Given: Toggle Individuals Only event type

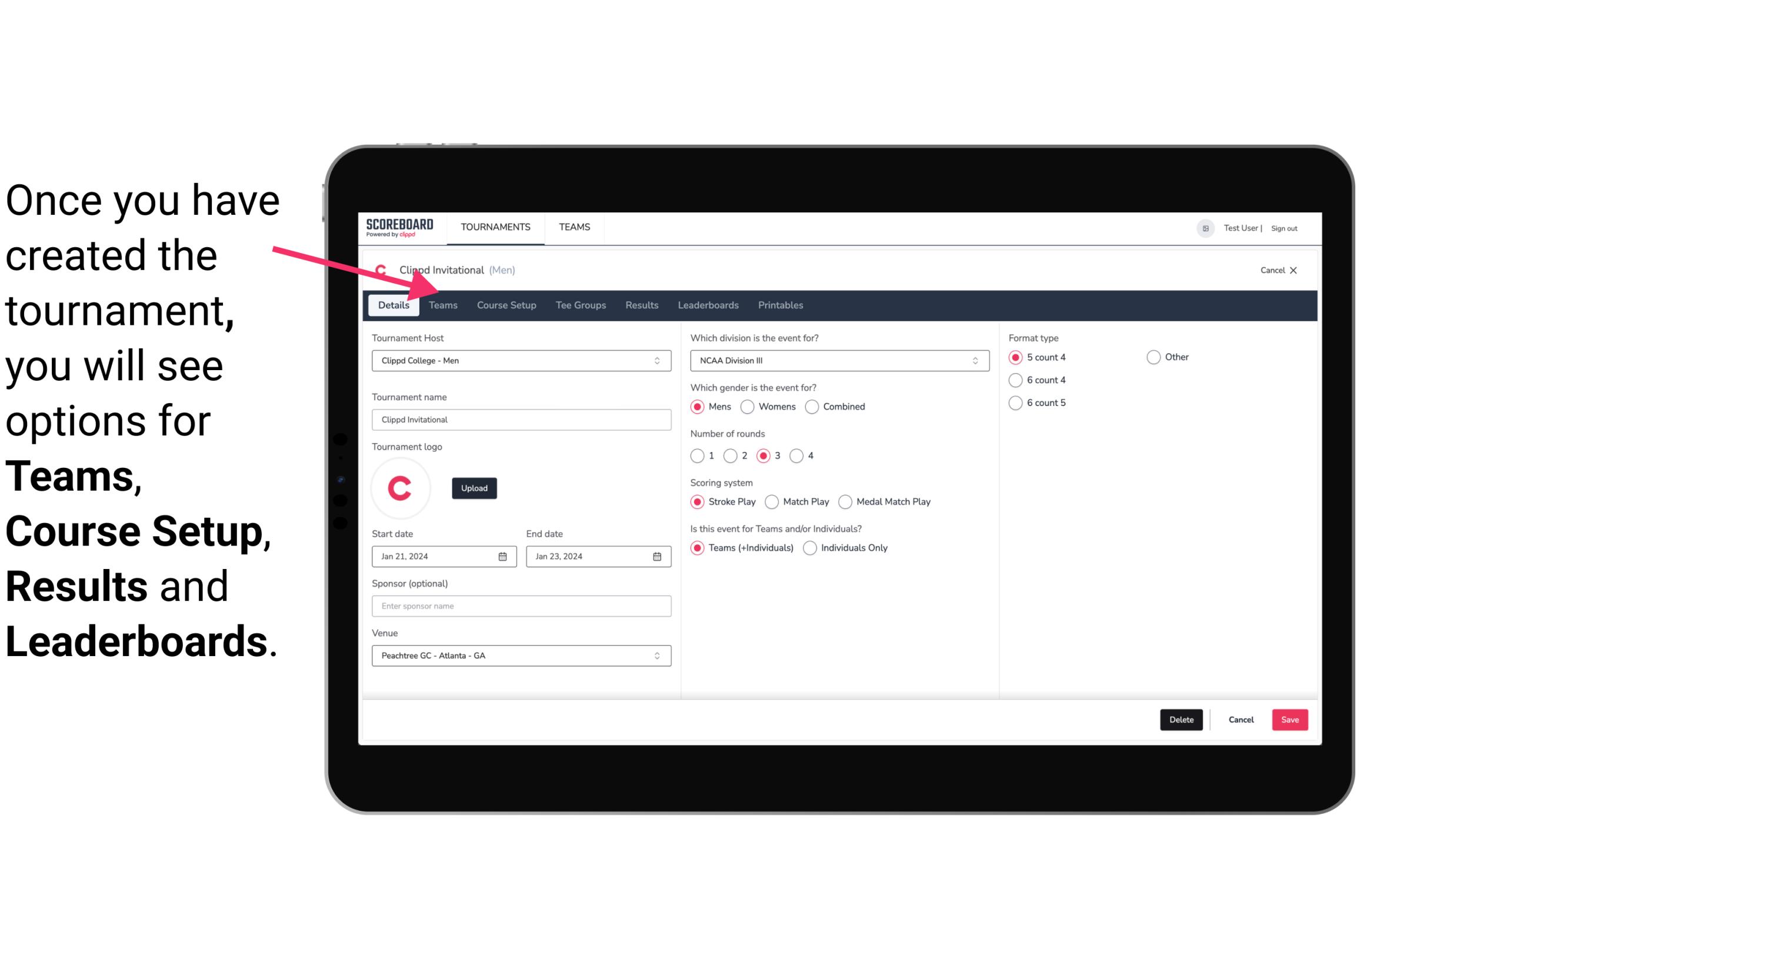Looking at the screenshot, I should [811, 547].
